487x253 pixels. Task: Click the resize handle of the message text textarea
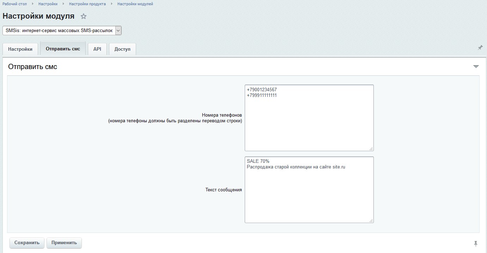tap(371, 221)
